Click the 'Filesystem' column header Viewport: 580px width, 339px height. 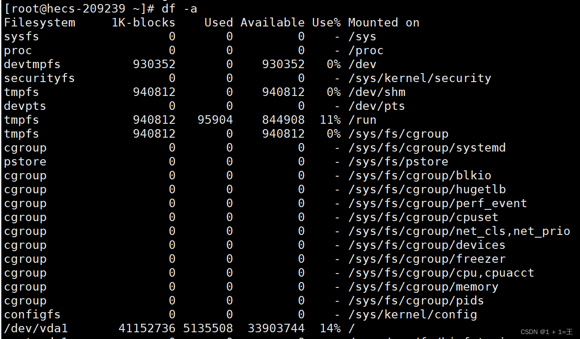[x=39, y=22]
